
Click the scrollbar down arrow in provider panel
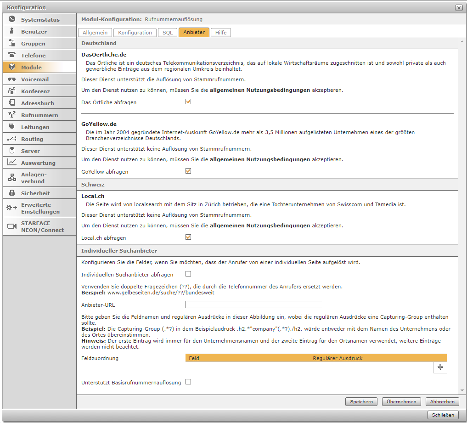click(461, 390)
